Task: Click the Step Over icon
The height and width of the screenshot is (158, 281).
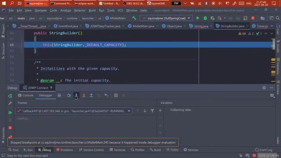Action: click(69, 95)
